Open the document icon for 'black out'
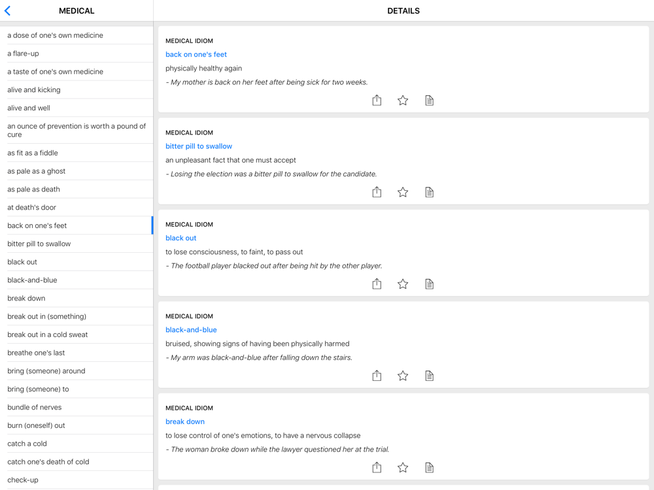Screen dimensions: 654x490 point(429,284)
